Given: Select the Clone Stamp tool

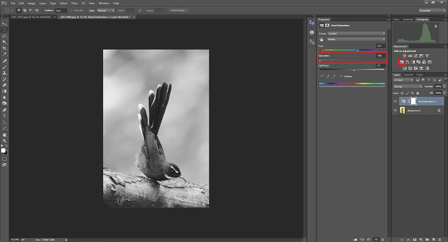Looking at the screenshot, I should (4, 73).
